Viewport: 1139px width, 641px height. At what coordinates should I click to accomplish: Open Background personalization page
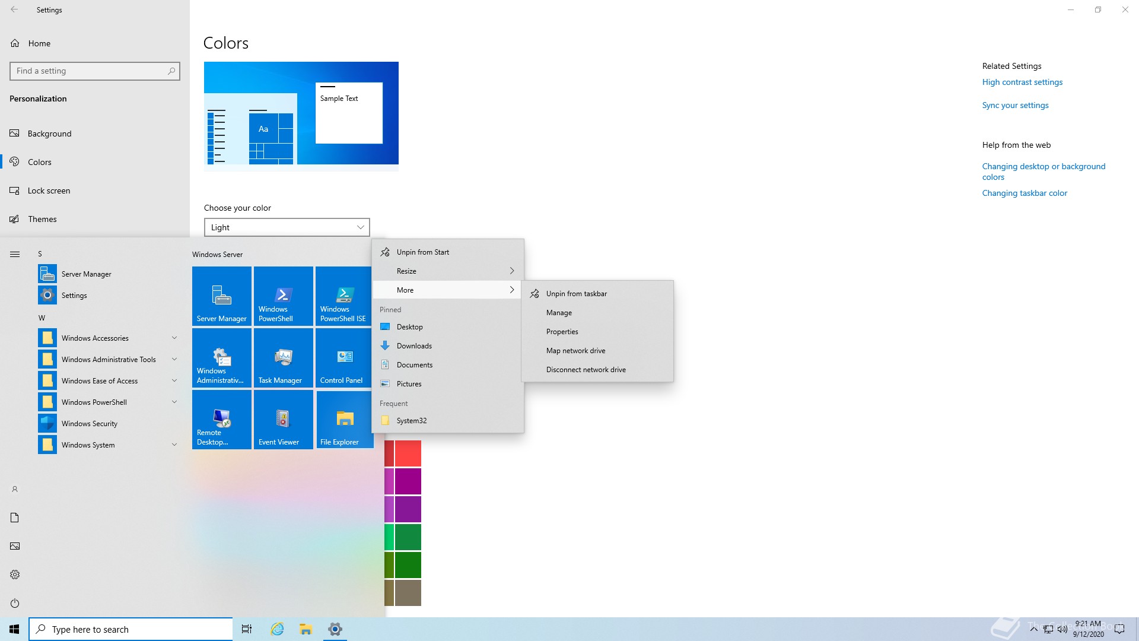pyautogui.click(x=95, y=134)
